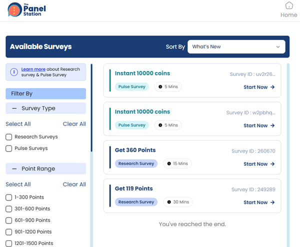Screen dimensions: 300x247
Task: Click the Pulse Survey tag on survey uv2r26
Action: [132, 86]
